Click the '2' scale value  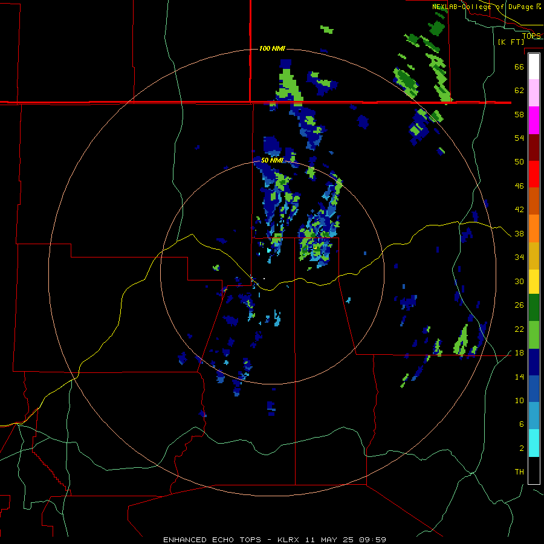point(521,448)
